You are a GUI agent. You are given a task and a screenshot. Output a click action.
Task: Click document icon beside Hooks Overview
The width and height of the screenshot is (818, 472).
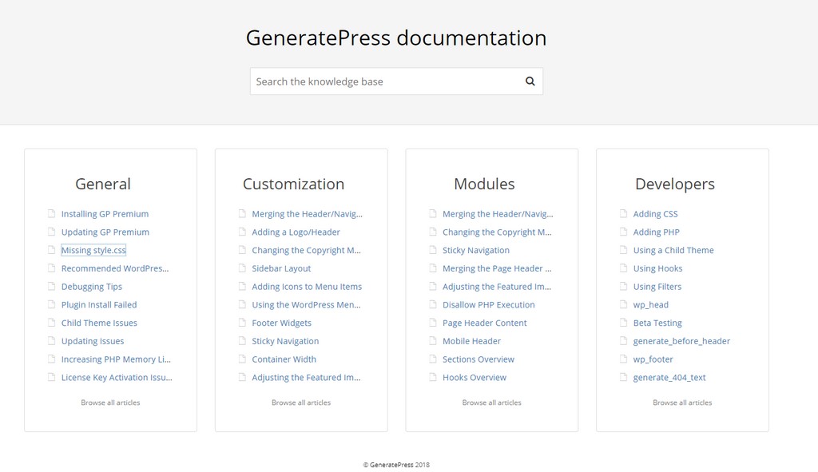(x=433, y=378)
